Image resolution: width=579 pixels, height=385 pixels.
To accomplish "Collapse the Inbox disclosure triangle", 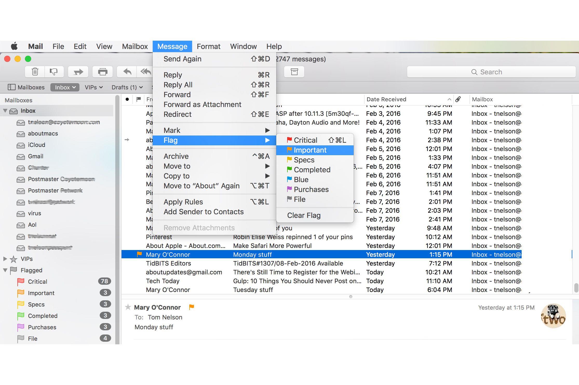I will (x=5, y=111).
